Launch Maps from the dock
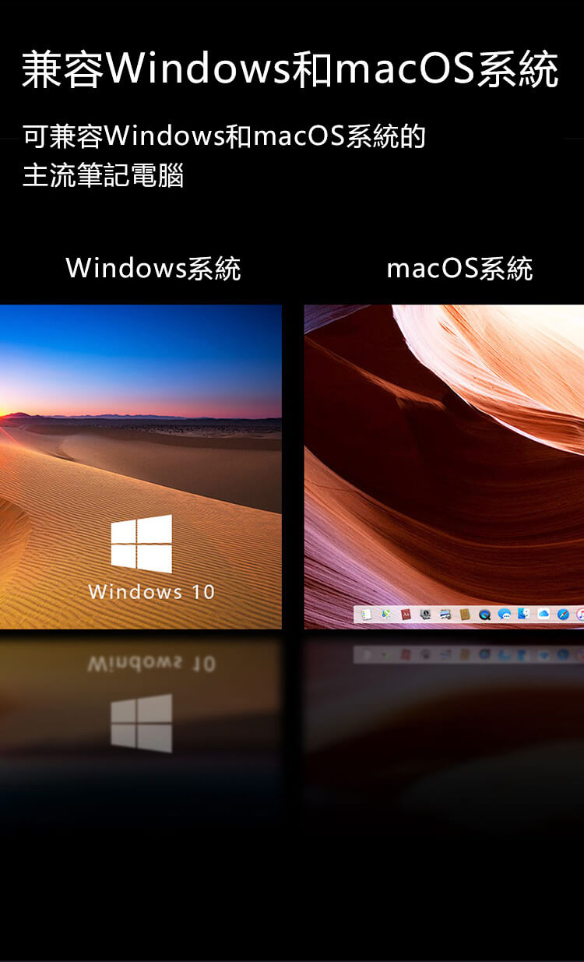Screen dimensions: 584x962 click(x=385, y=615)
